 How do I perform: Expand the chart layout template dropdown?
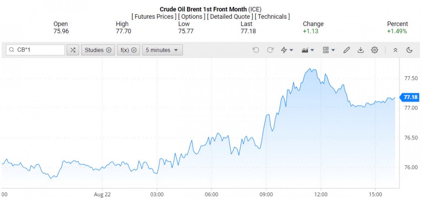328,50
